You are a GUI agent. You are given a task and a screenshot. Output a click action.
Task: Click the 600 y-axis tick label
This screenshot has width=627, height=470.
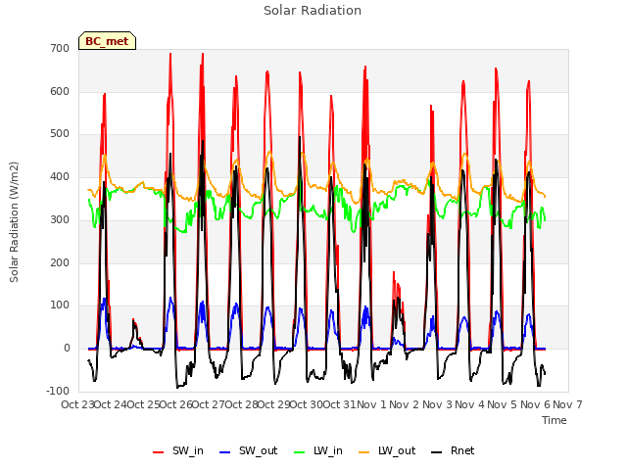[x=60, y=91]
